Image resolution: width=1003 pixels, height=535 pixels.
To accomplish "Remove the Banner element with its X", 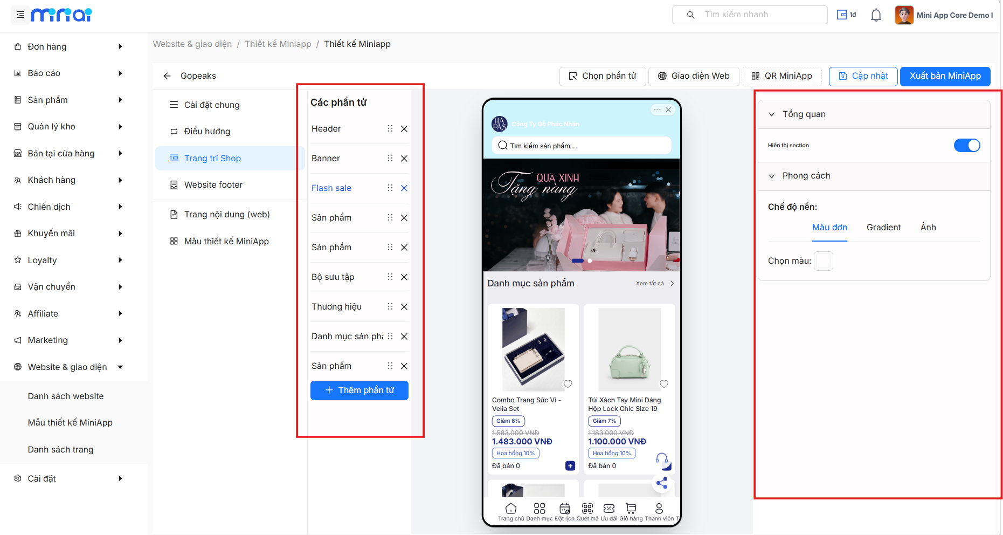I will tap(404, 159).
